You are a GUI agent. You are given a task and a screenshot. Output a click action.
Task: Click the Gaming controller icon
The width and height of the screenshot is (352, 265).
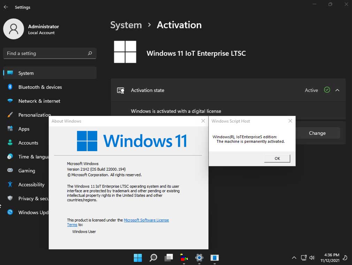(10, 170)
